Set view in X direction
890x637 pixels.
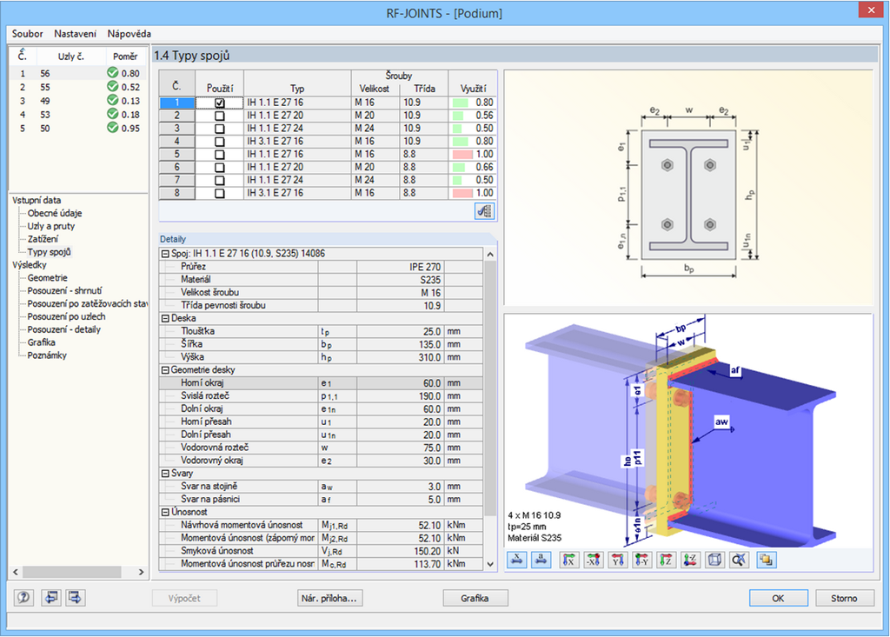coord(568,560)
